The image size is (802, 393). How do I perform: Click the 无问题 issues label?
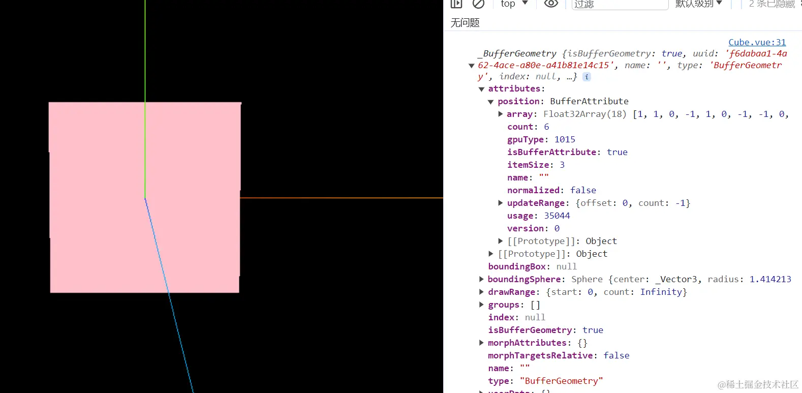click(465, 23)
